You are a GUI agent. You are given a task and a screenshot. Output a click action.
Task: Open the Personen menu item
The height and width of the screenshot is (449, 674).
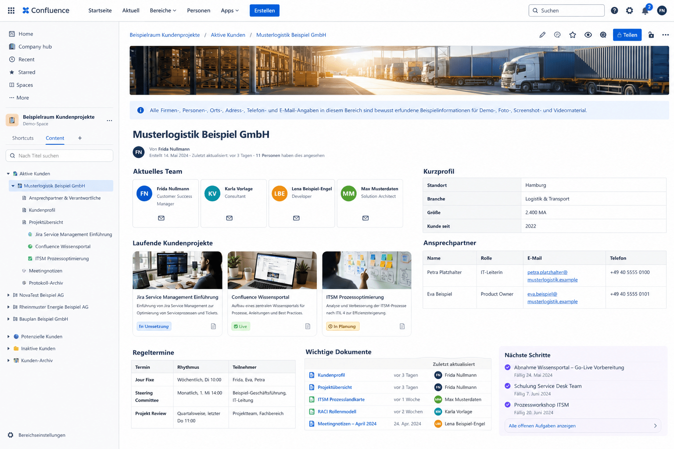(199, 11)
